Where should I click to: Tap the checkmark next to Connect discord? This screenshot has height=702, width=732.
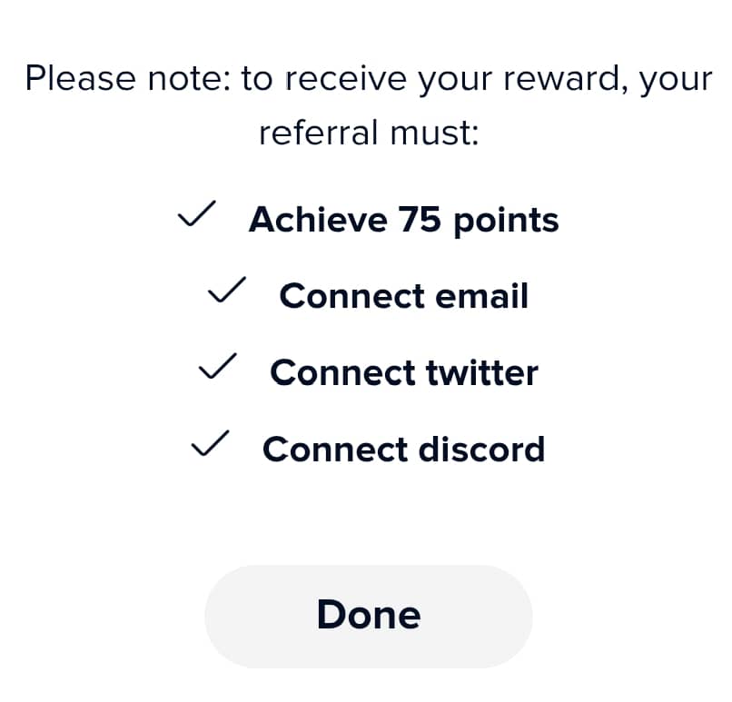pos(209,446)
